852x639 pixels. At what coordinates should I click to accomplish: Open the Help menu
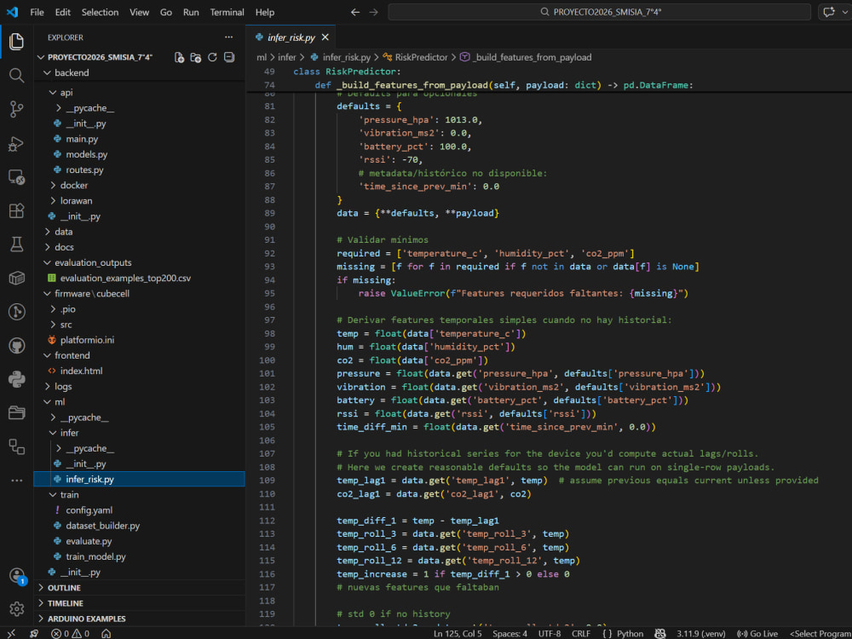[x=265, y=12]
